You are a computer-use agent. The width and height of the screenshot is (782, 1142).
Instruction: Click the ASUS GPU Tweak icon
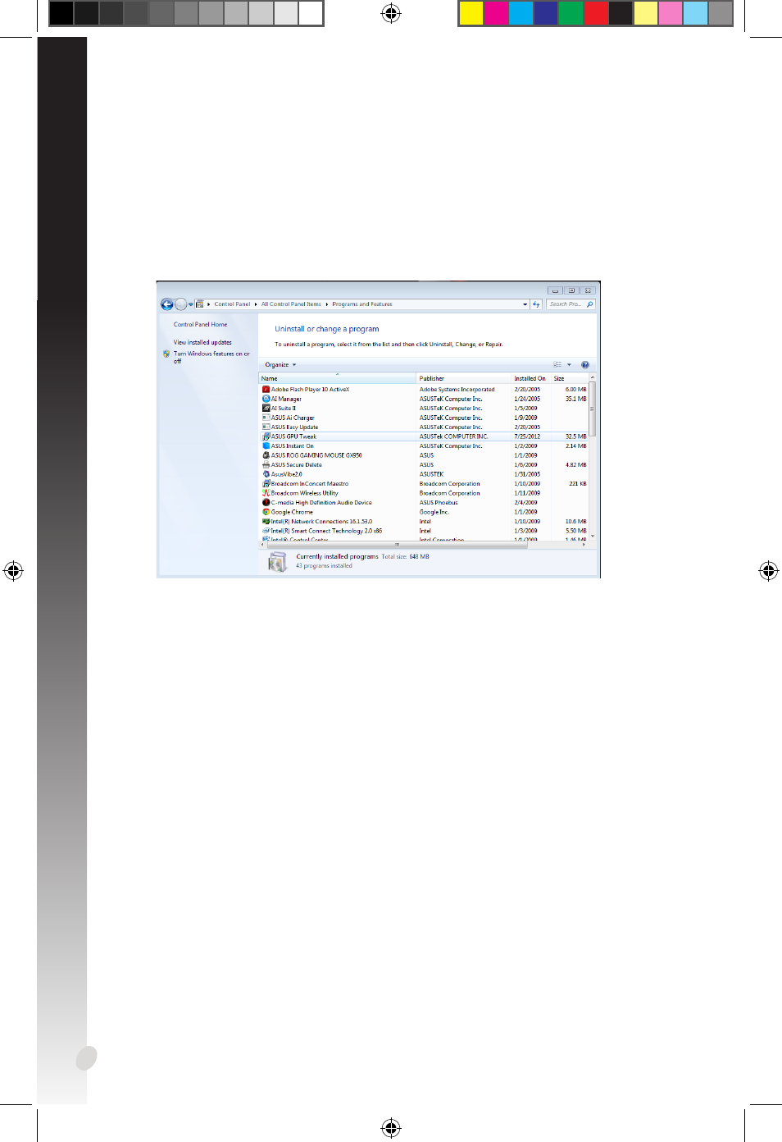[266, 436]
